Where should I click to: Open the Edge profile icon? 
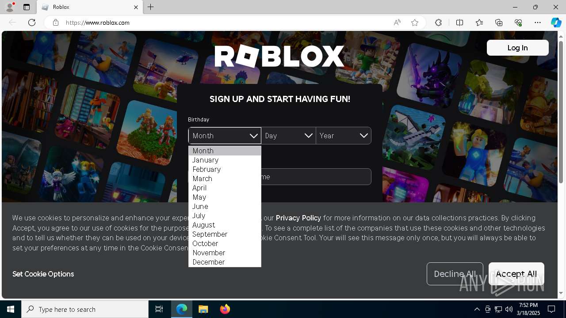click(x=10, y=7)
